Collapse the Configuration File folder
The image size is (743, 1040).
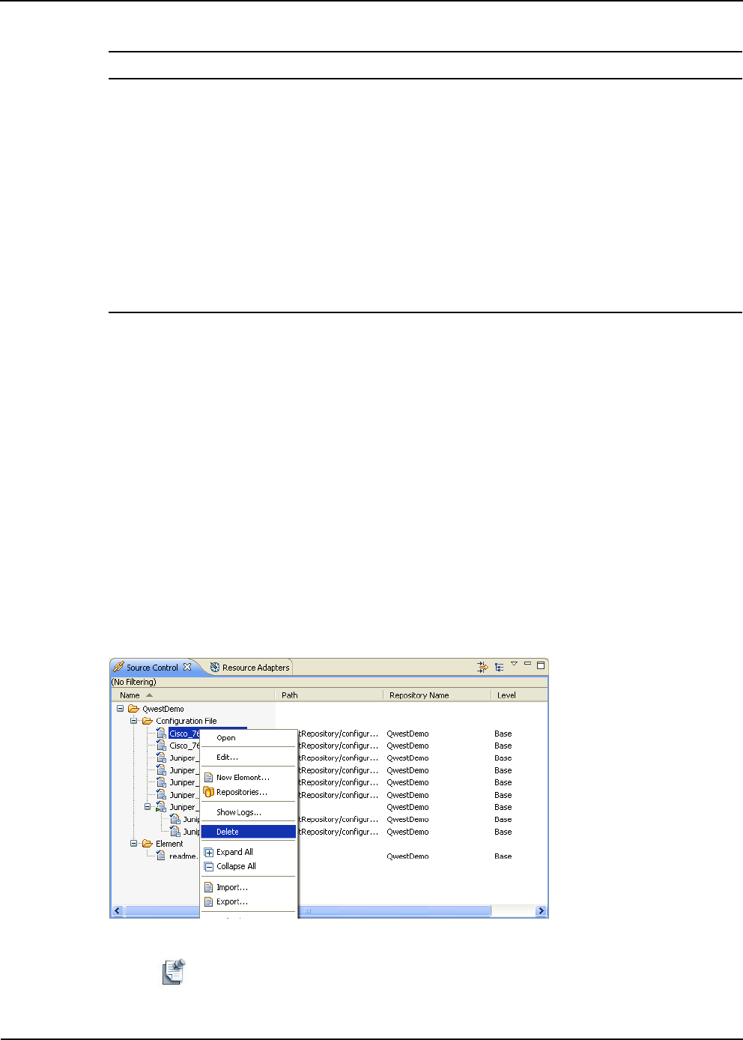point(133,721)
